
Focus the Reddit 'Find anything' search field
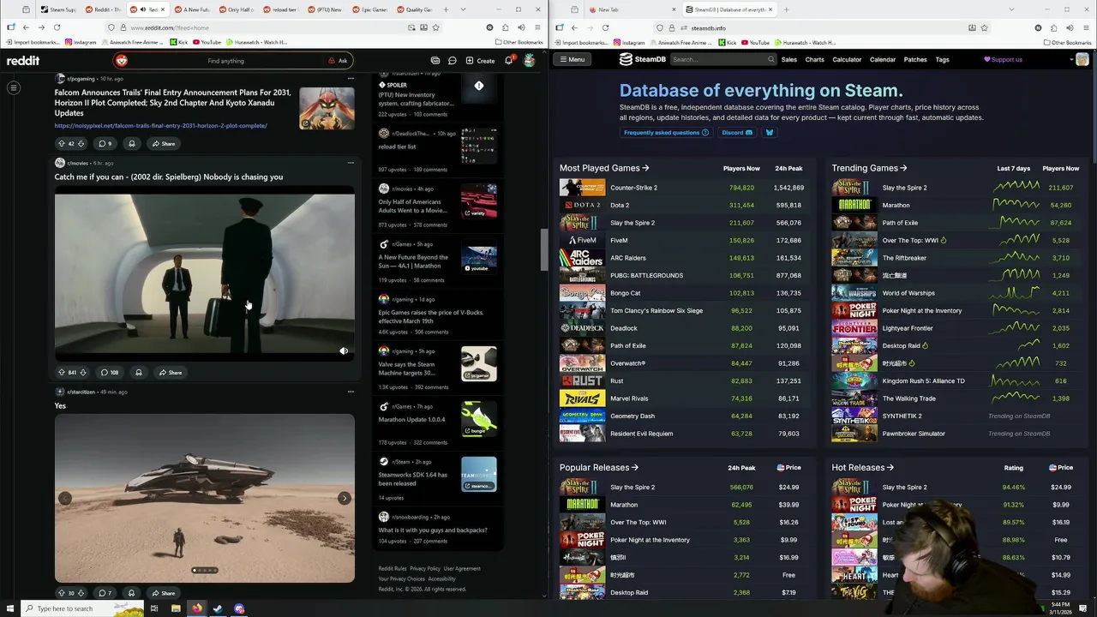point(225,61)
